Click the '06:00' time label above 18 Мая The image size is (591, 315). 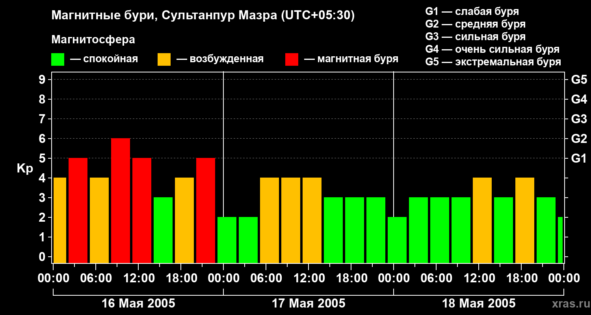436,278
